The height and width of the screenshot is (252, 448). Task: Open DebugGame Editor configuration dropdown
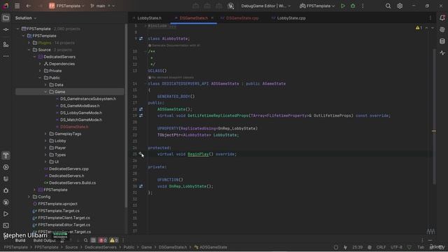[266, 6]
